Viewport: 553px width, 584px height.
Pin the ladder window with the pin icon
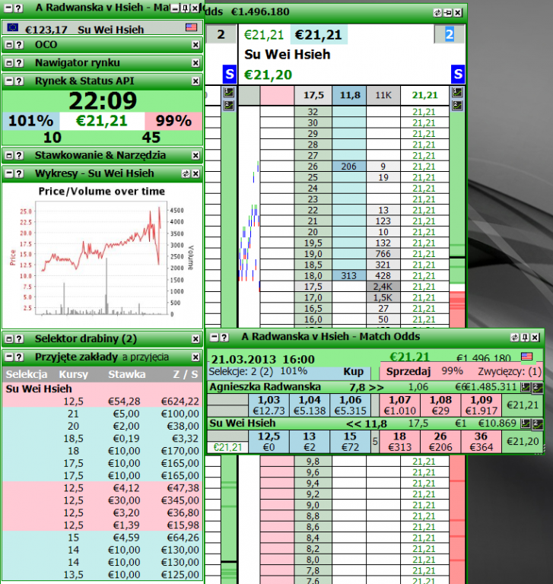pyautogui.click(x=447, y=13)
